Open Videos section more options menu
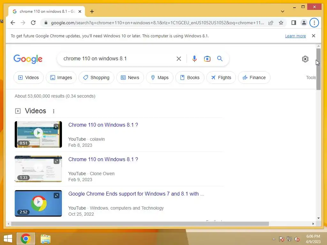Screen dimensions: 327x245 pos(54,111)
